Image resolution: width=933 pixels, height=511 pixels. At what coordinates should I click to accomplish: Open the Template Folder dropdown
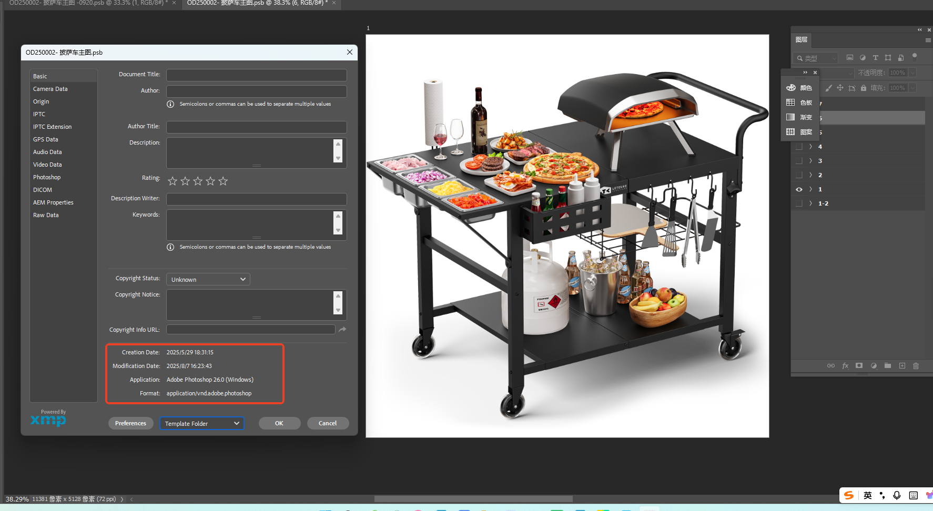pos(202,423)
